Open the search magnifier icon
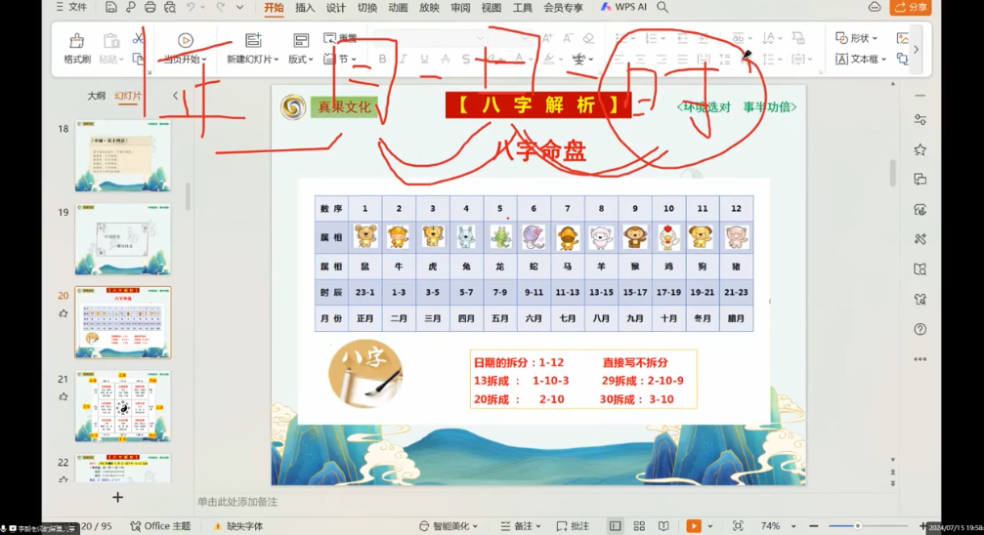The image size is (984, 535). click(x=663, y=8)
